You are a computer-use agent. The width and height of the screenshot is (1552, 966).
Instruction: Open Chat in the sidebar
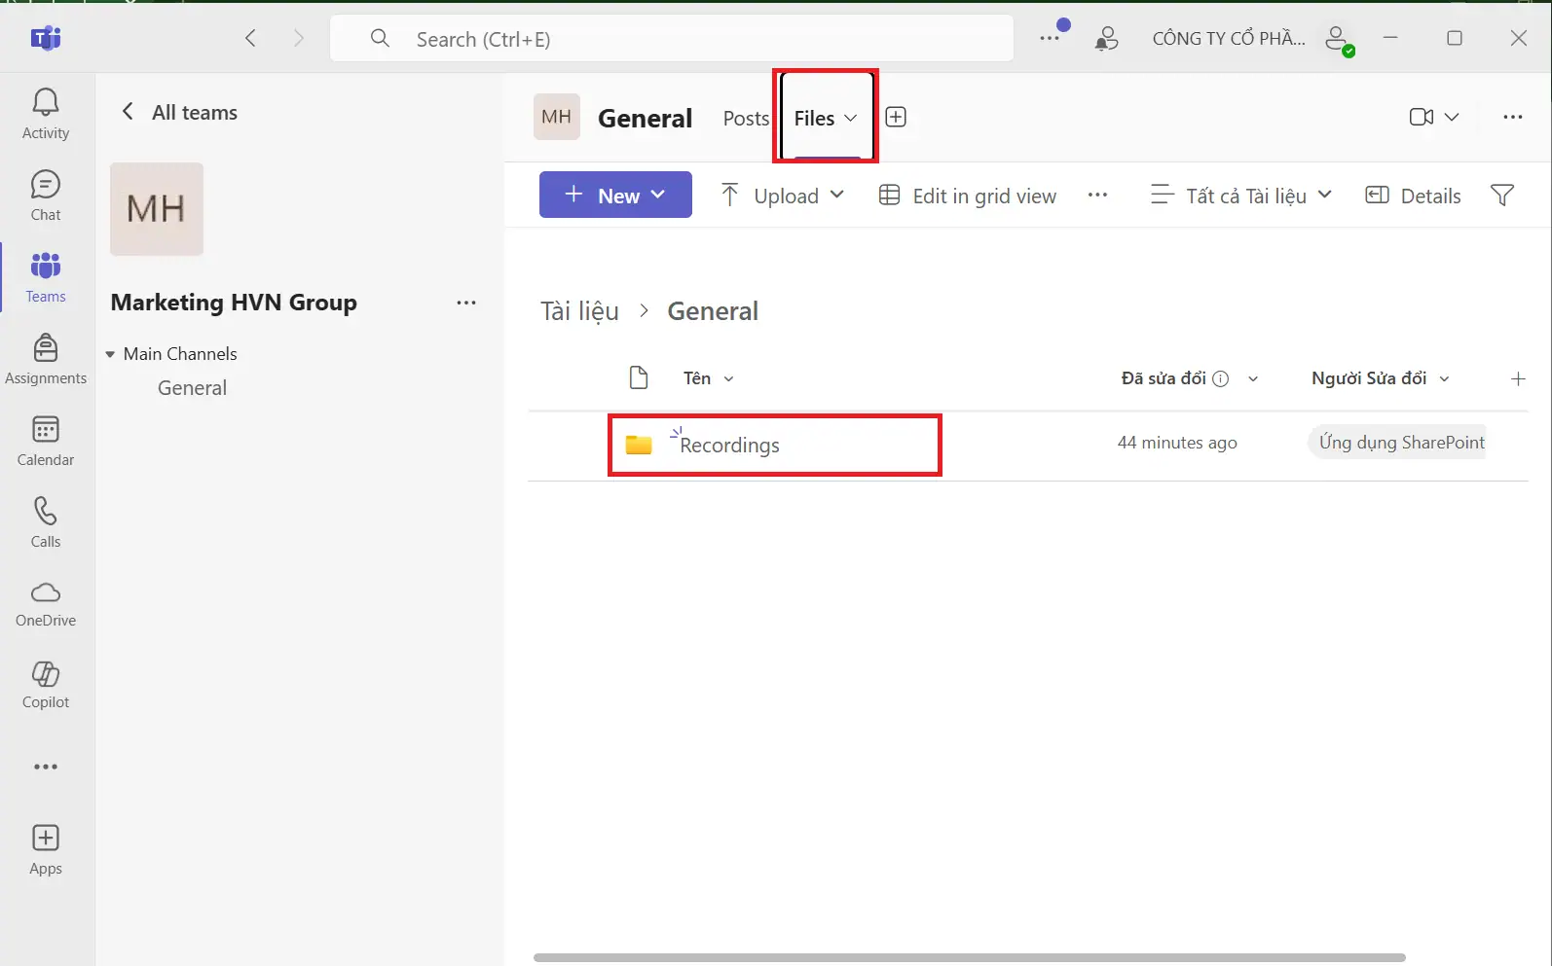tap(46, 196)
